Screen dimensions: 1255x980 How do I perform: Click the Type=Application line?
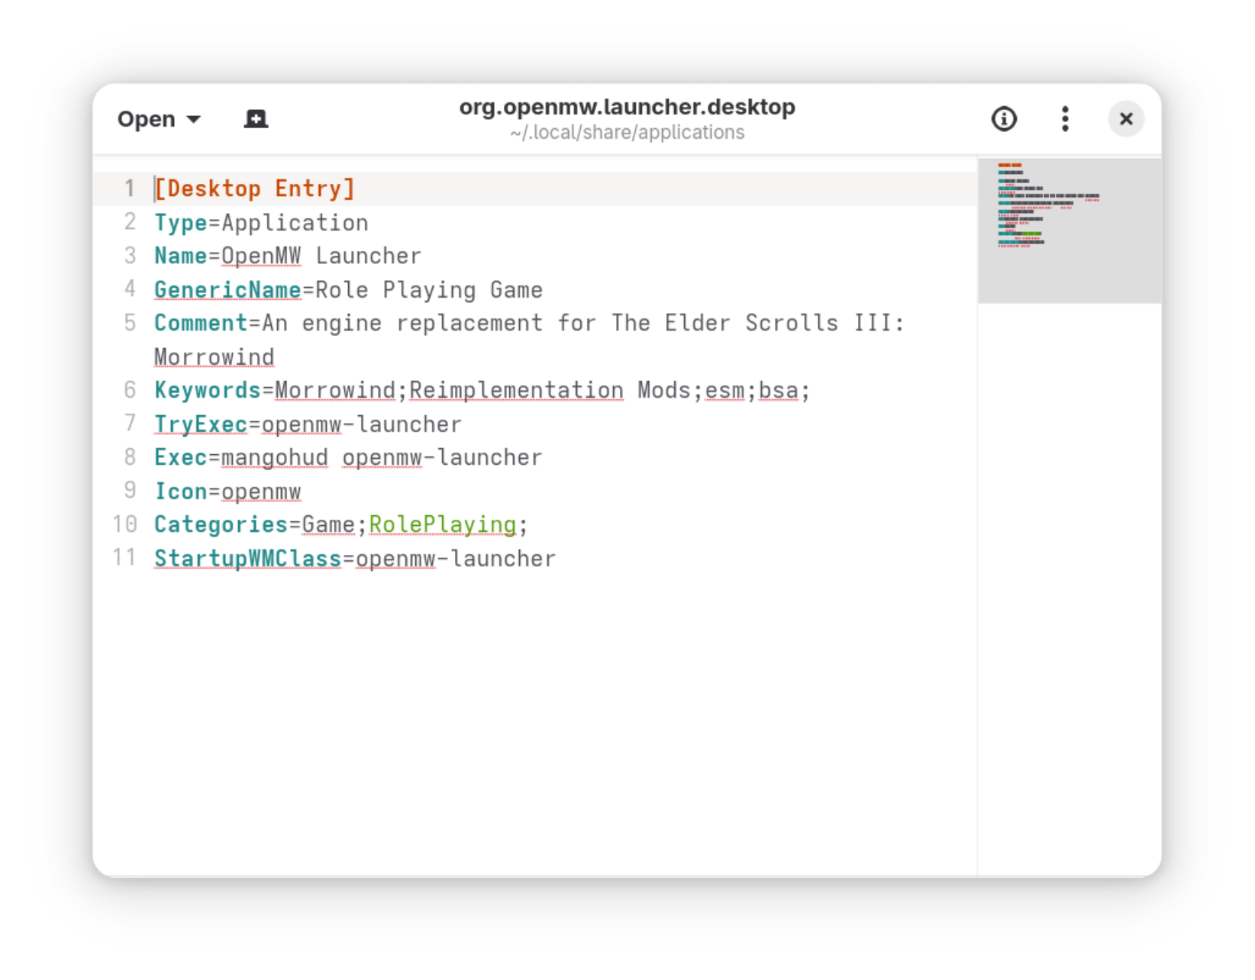click(261, 223)
